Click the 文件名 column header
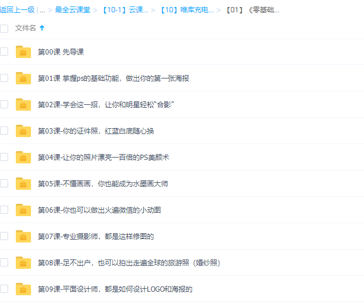 25,28
